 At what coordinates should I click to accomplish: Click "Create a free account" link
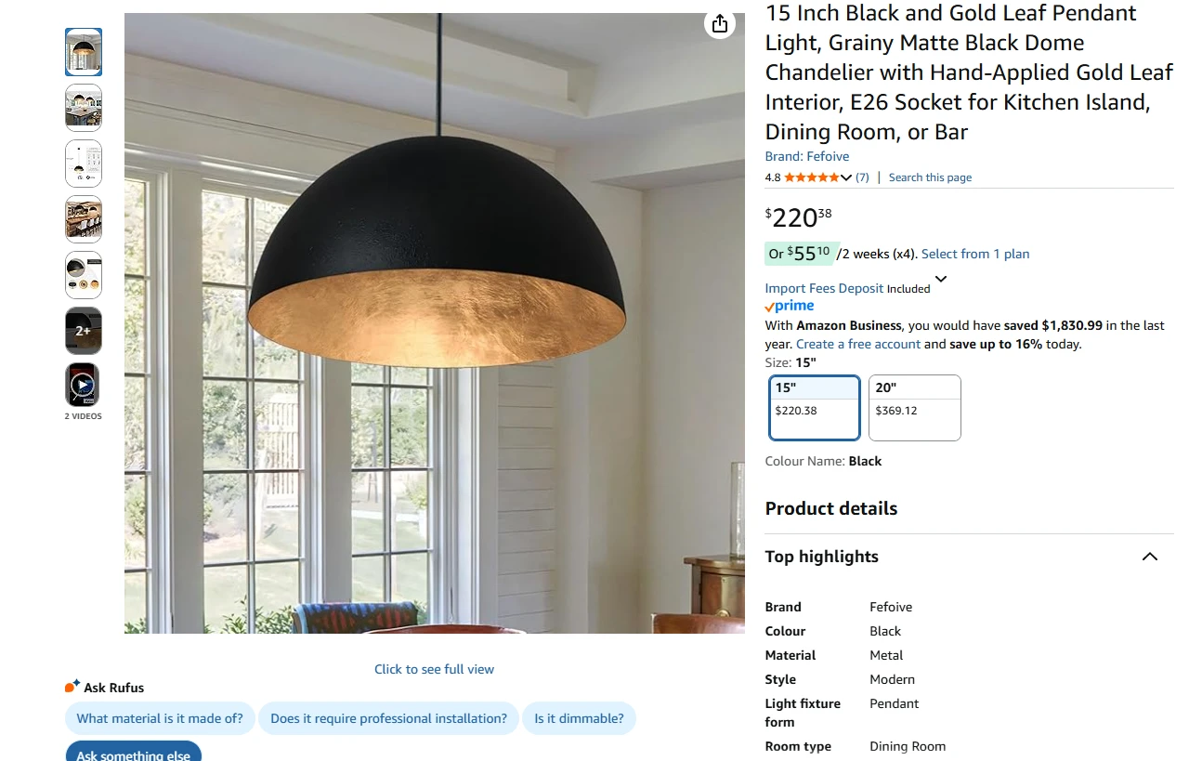pos(858,344)
